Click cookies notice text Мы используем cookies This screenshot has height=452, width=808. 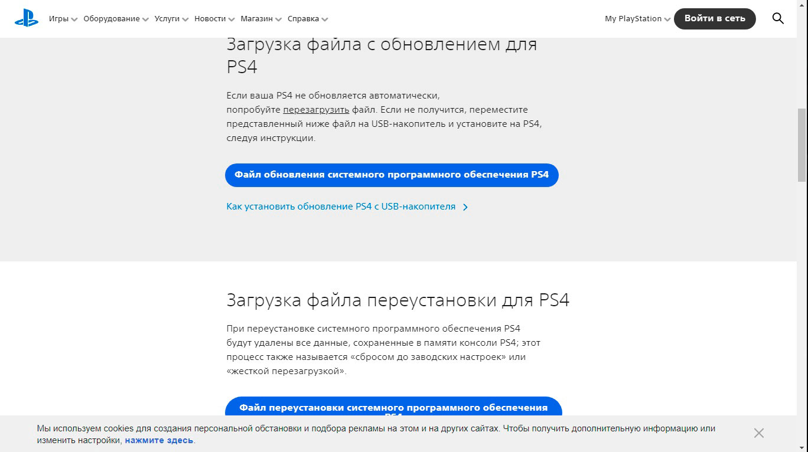point(376,434)
